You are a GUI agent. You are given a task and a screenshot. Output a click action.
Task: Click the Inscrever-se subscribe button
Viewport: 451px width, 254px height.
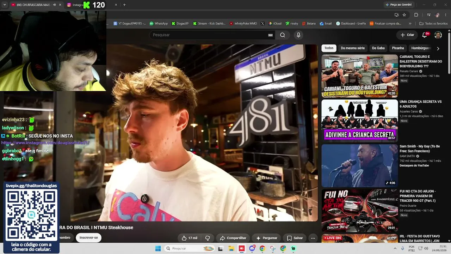point(88,238)
